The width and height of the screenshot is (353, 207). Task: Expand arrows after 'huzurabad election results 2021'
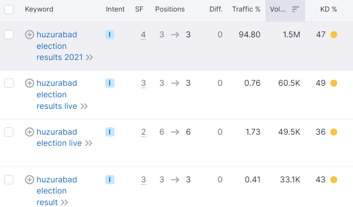coord(89,58)
